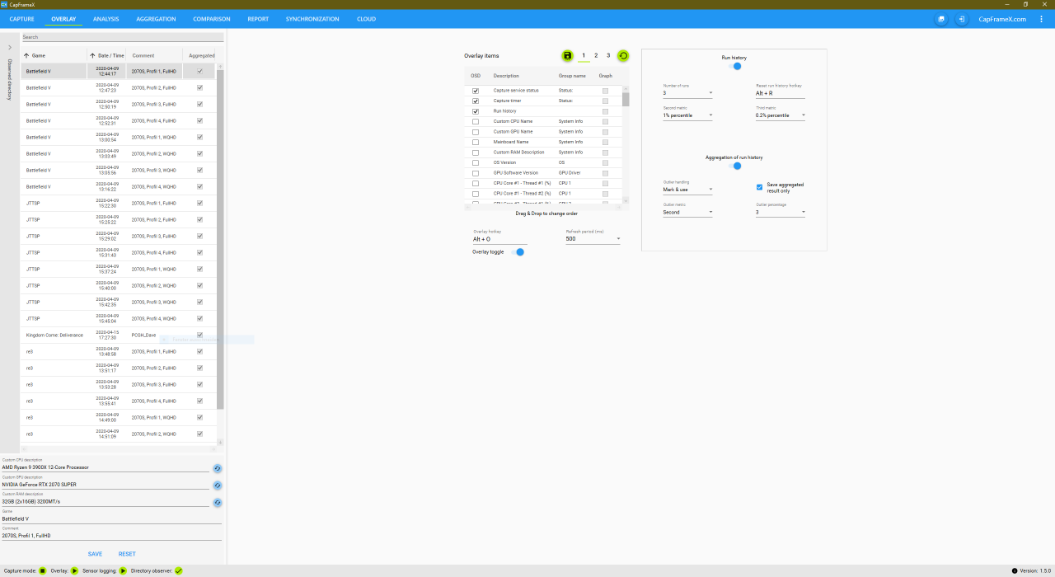The image size is (1055, 577).
Task: Open the Second metric dropdown
Action: pos(688,115)
